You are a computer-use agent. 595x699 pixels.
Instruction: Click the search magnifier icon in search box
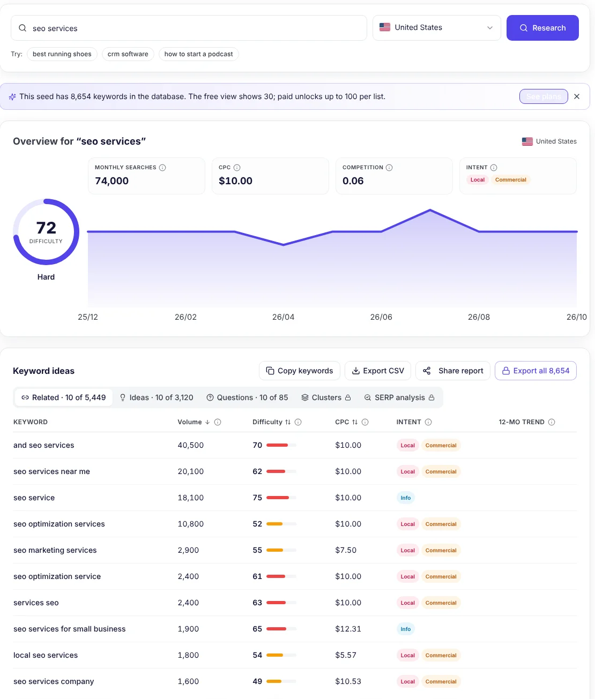(x=23, y=28)
